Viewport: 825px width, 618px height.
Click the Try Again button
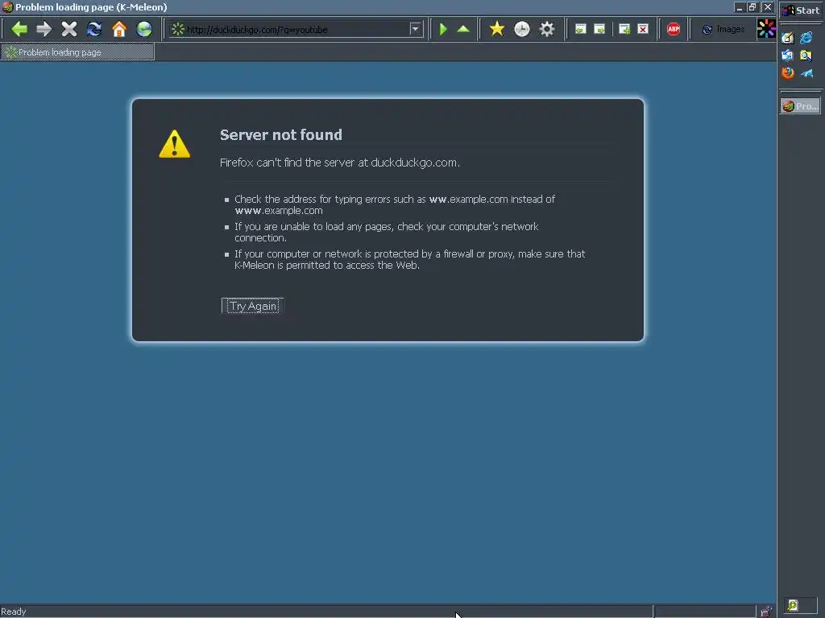[x=252, y=306]
